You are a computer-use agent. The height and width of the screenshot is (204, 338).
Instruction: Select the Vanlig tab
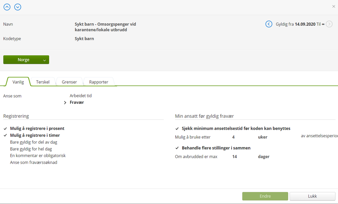pyautogui.click(x=18, y=82)
